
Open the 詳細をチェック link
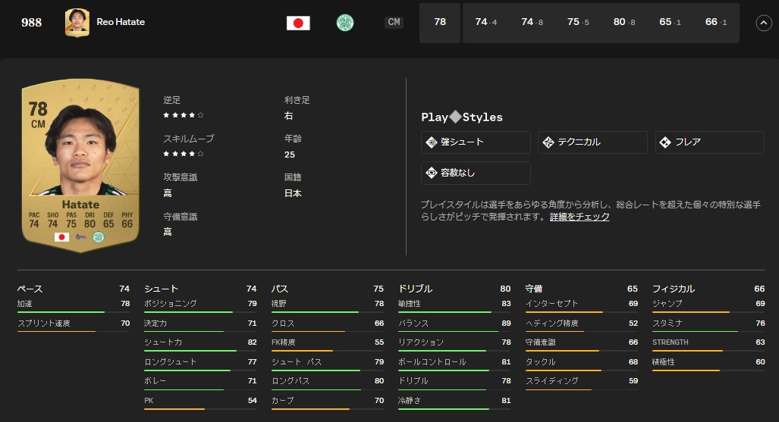(x=580, y=217)
